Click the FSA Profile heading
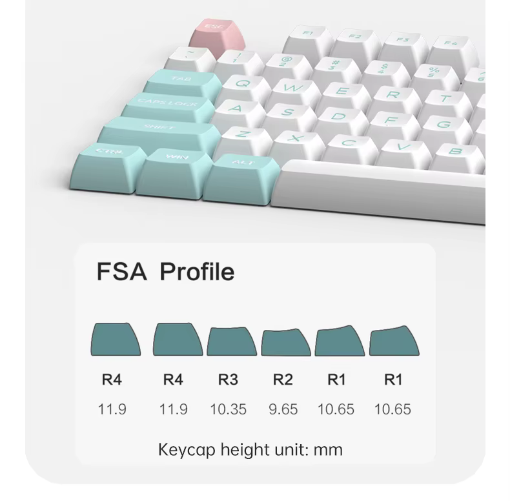510x501 pixels. [165, 271]
